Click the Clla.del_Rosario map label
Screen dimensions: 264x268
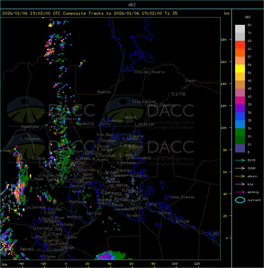tap(149, 72)
